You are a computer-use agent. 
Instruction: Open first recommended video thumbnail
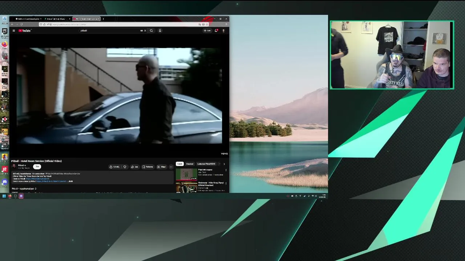(186, 175)
